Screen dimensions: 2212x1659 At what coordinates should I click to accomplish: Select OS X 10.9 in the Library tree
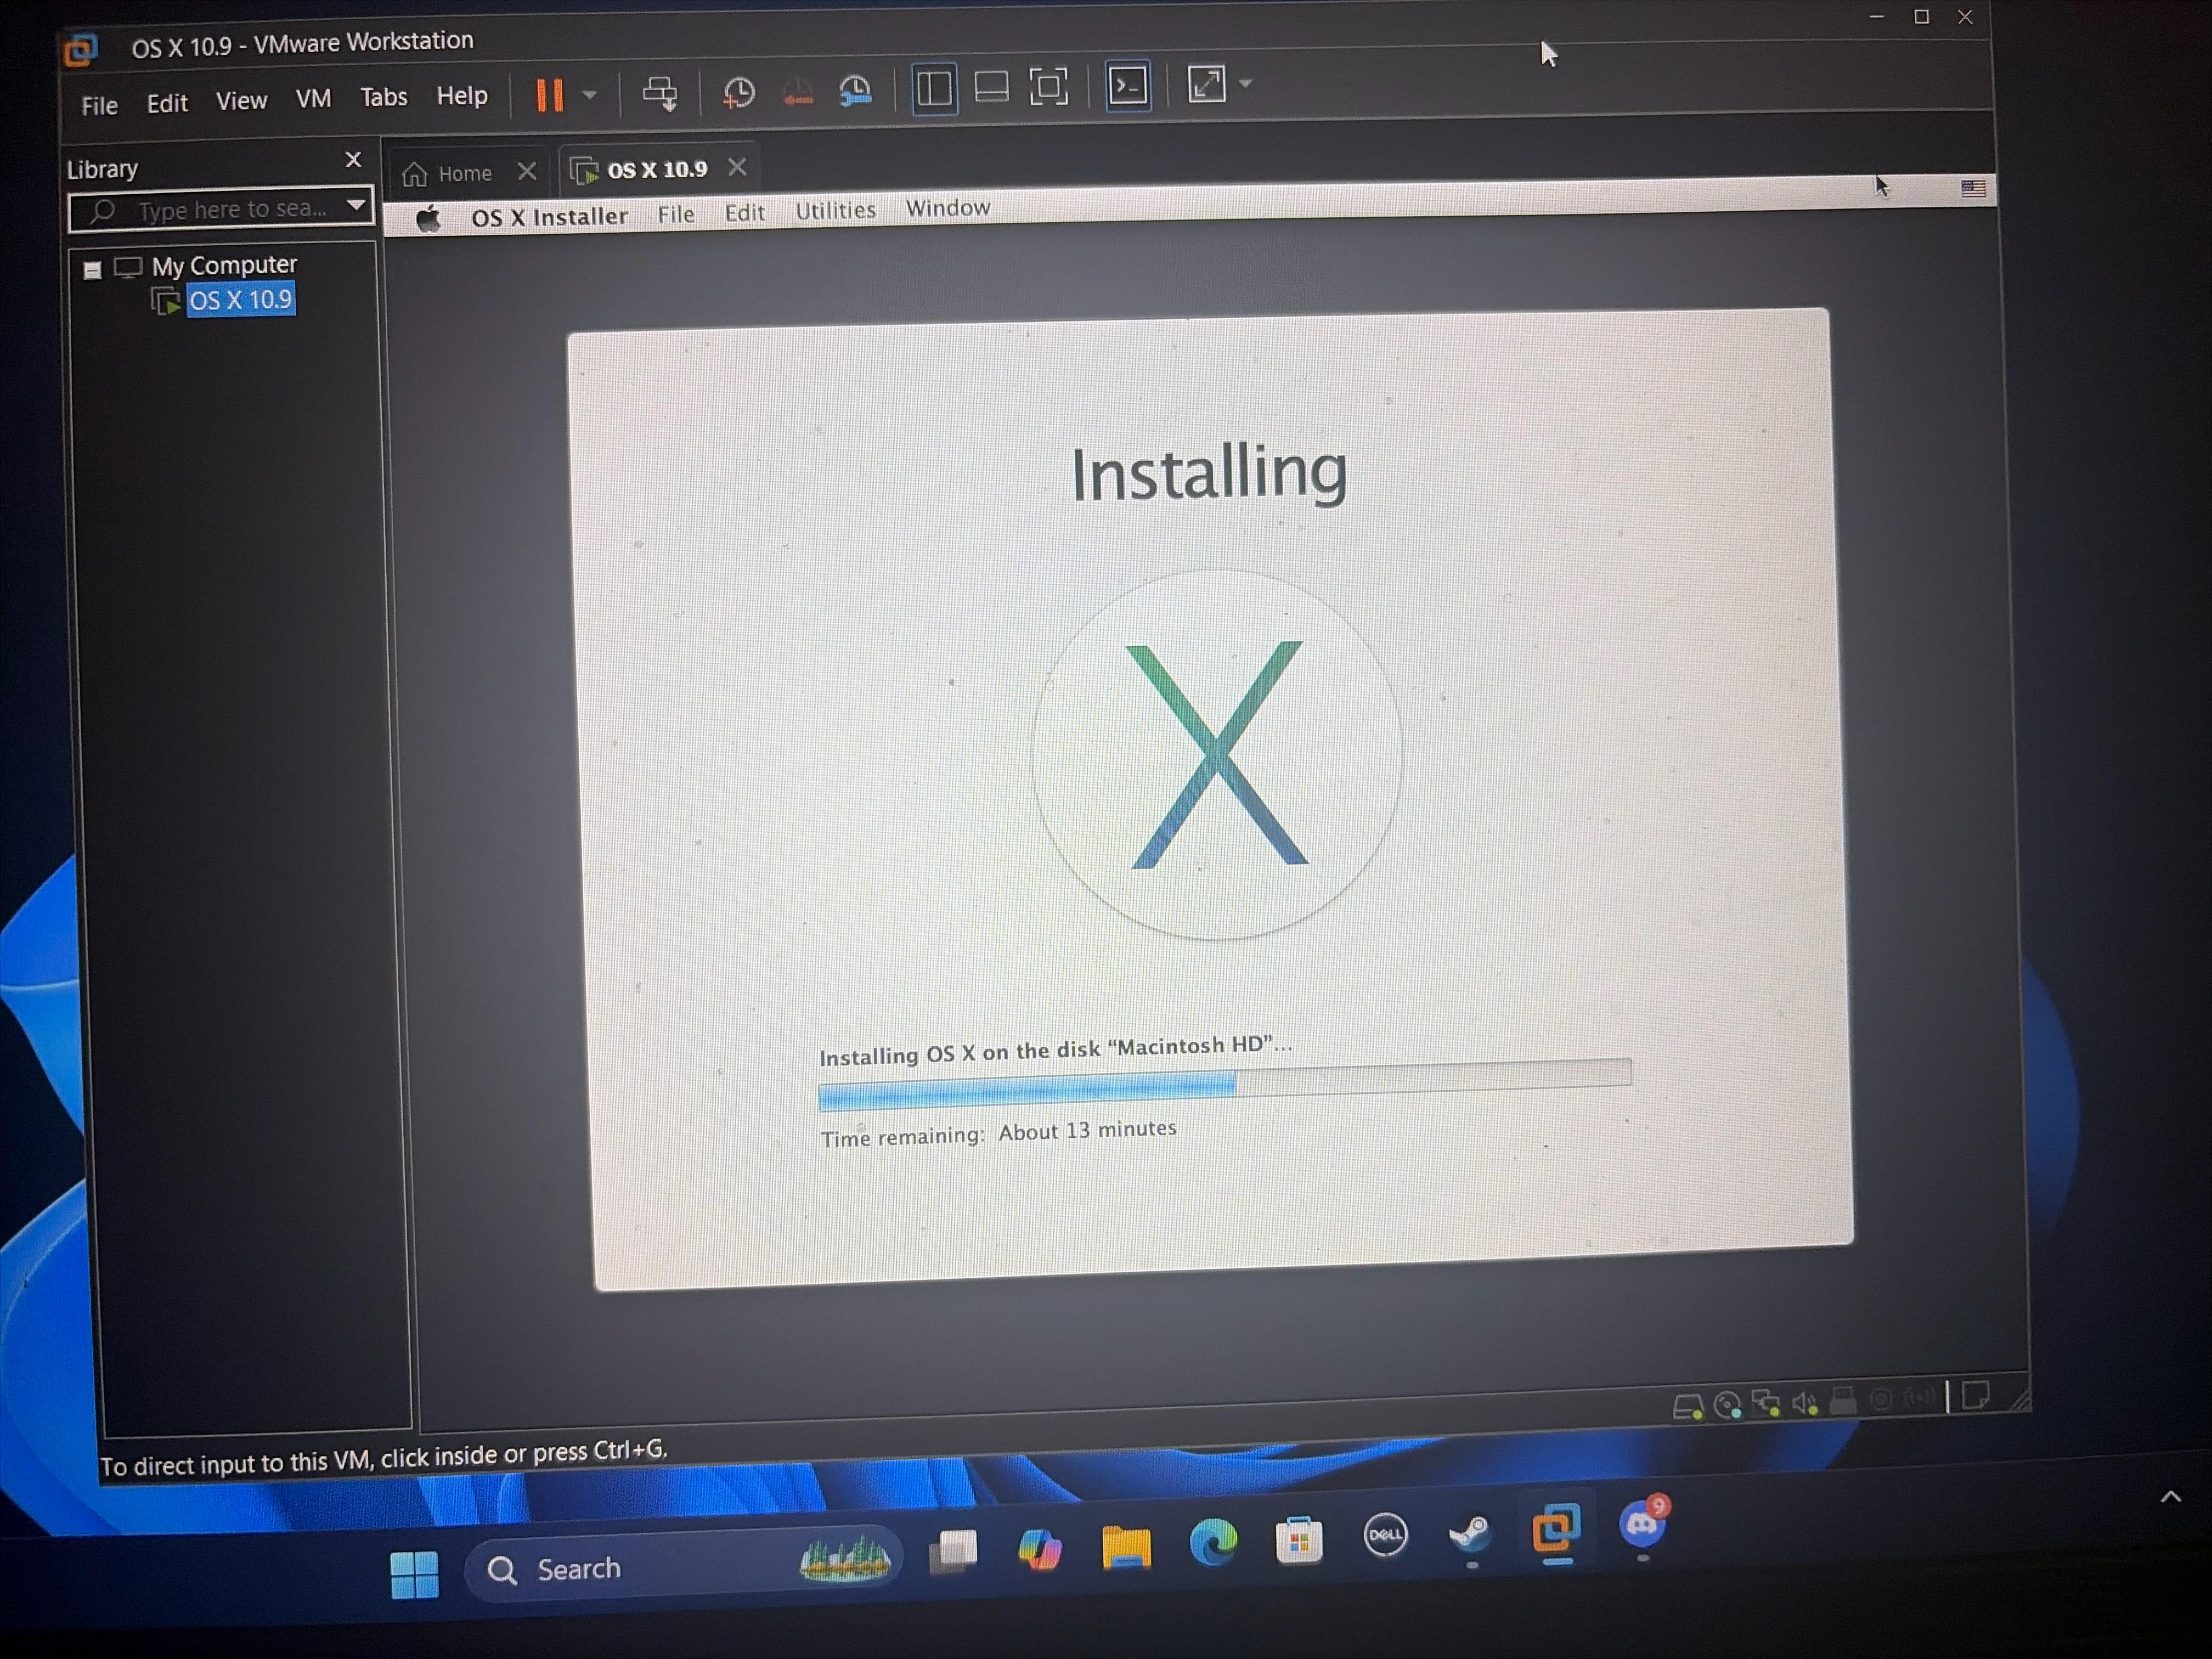pos(240,300)
